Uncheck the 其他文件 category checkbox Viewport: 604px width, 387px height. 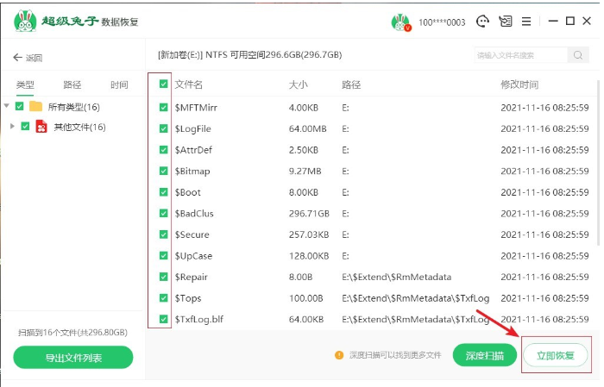point(25,127)
